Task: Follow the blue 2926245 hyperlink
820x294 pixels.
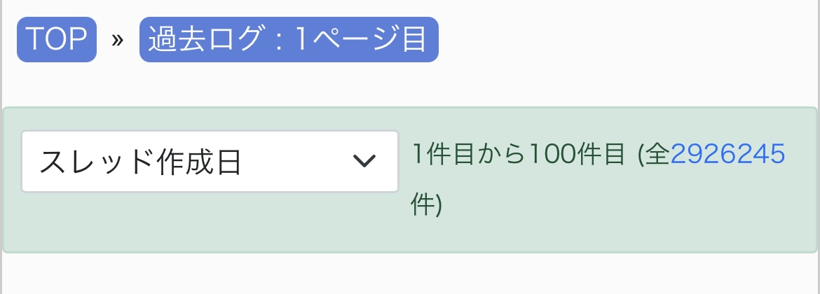Action: (x=727, y=154)
